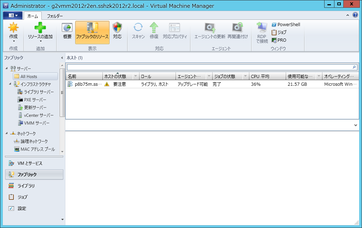This screenshot has height=228, width=362.
Task: Click the ライブラリ, ホスト role cell
Action: [155, 84]
